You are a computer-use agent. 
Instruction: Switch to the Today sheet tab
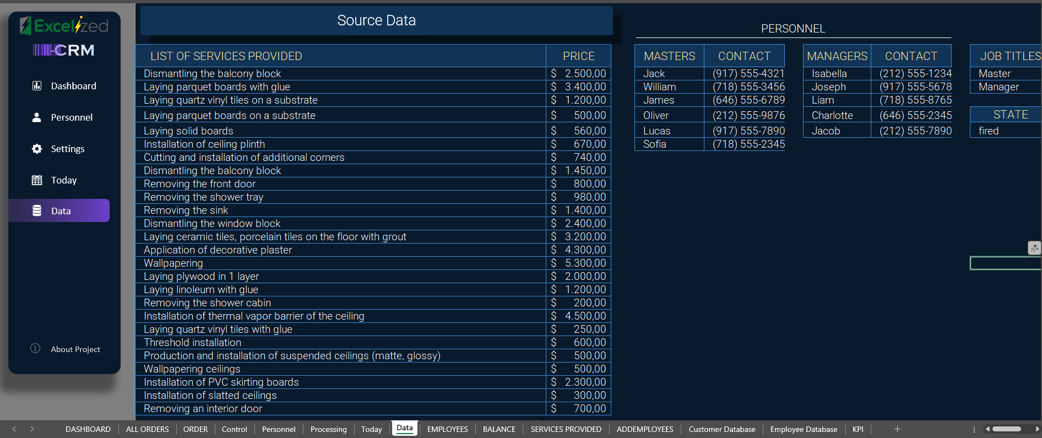[372, 429]
